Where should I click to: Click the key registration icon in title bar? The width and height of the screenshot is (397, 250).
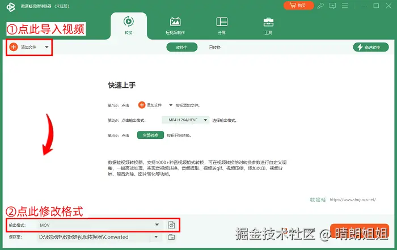[320, 6]
